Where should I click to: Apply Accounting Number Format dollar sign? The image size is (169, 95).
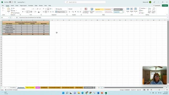click(69, 12)
